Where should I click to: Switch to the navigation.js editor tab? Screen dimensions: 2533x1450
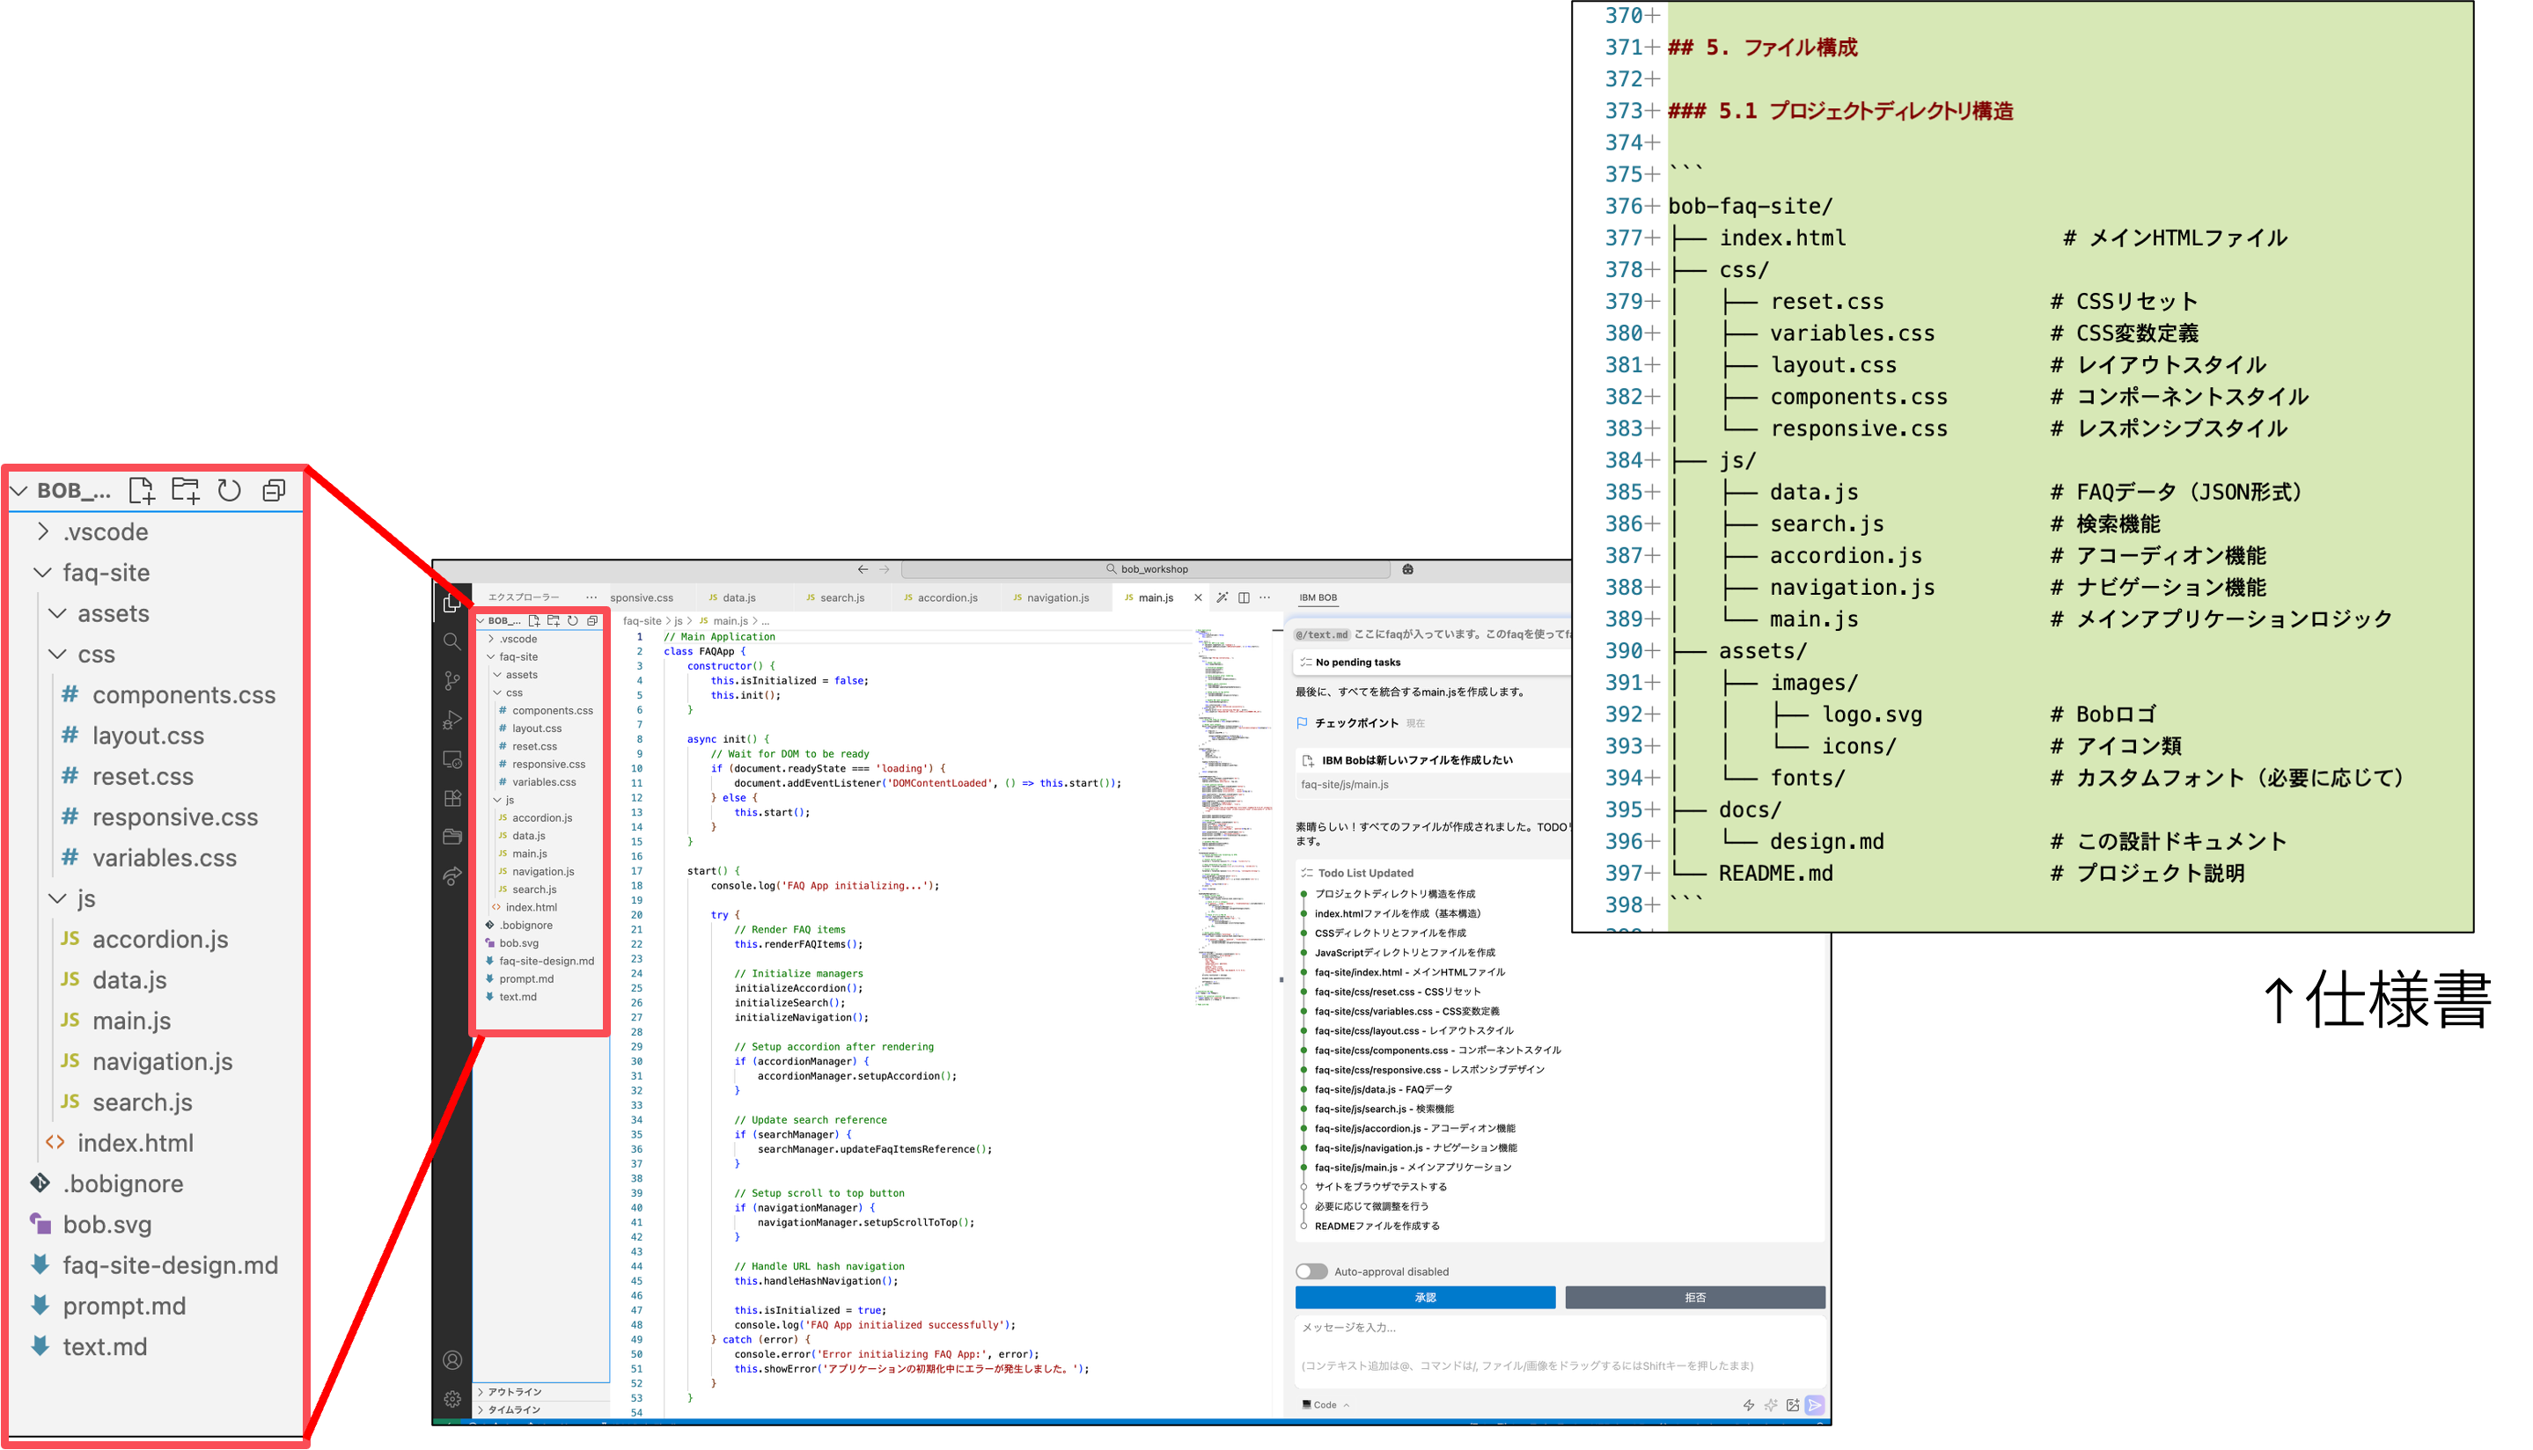pyautogui.click(x=1052, y=597)
